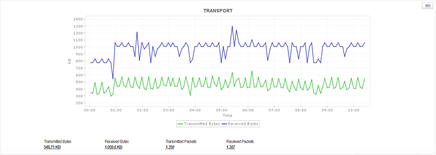Click the chart type switch icon
The image size is (436, 155).
(x=427, y=5)
